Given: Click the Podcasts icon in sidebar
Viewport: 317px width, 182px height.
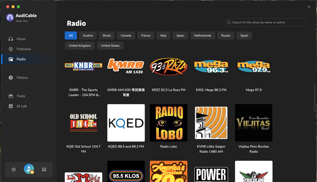Looking at the screenshot, I should [11, 49].
